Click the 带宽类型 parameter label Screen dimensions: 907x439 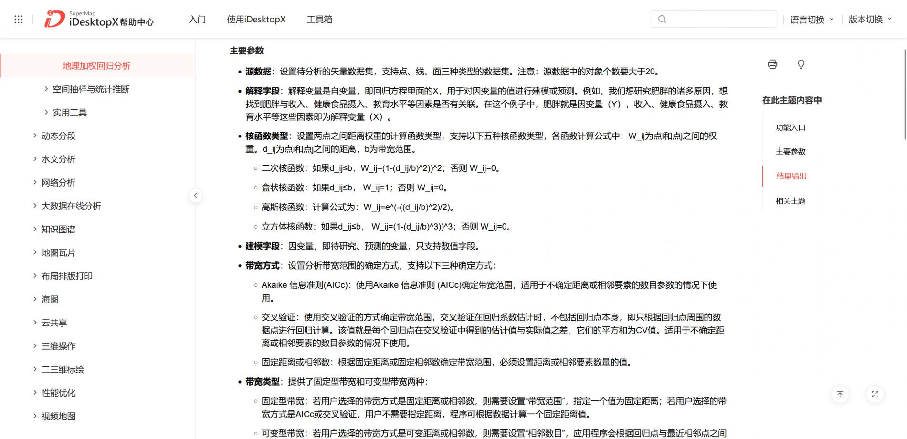(x=263, y=382)
